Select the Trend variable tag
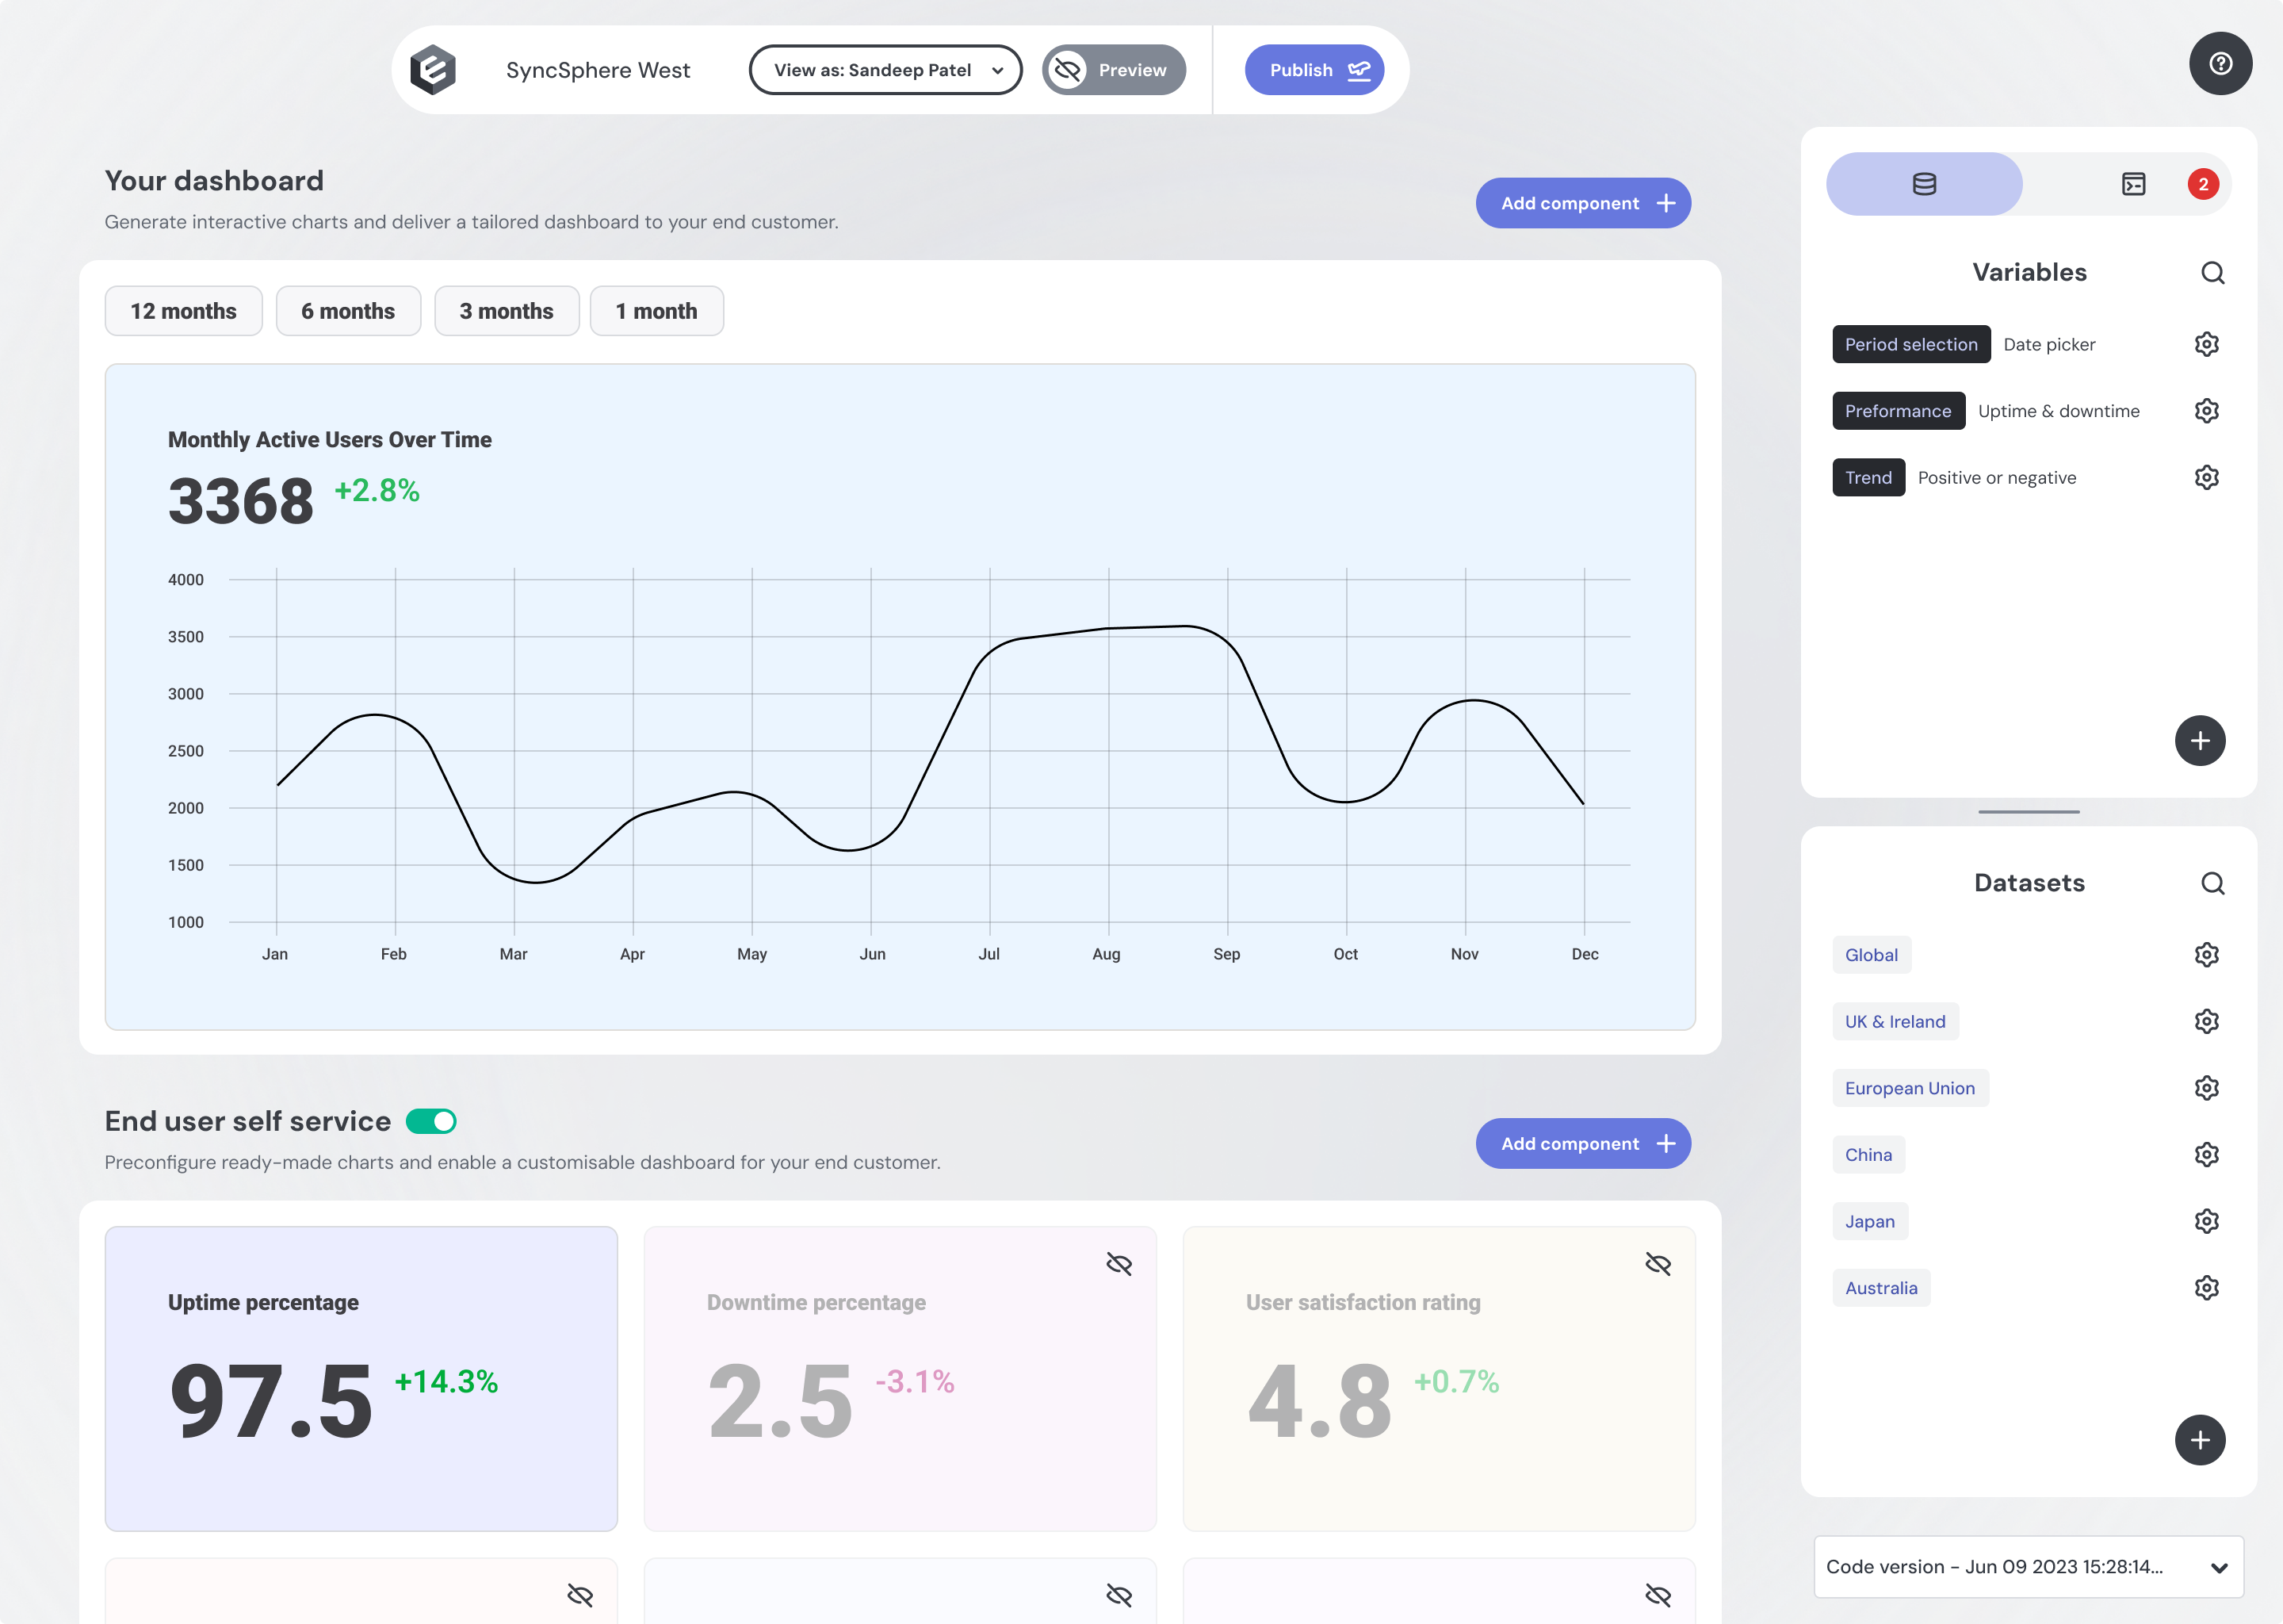Viewport: 2283px width, 1624px height. [x=1868, y=478]
